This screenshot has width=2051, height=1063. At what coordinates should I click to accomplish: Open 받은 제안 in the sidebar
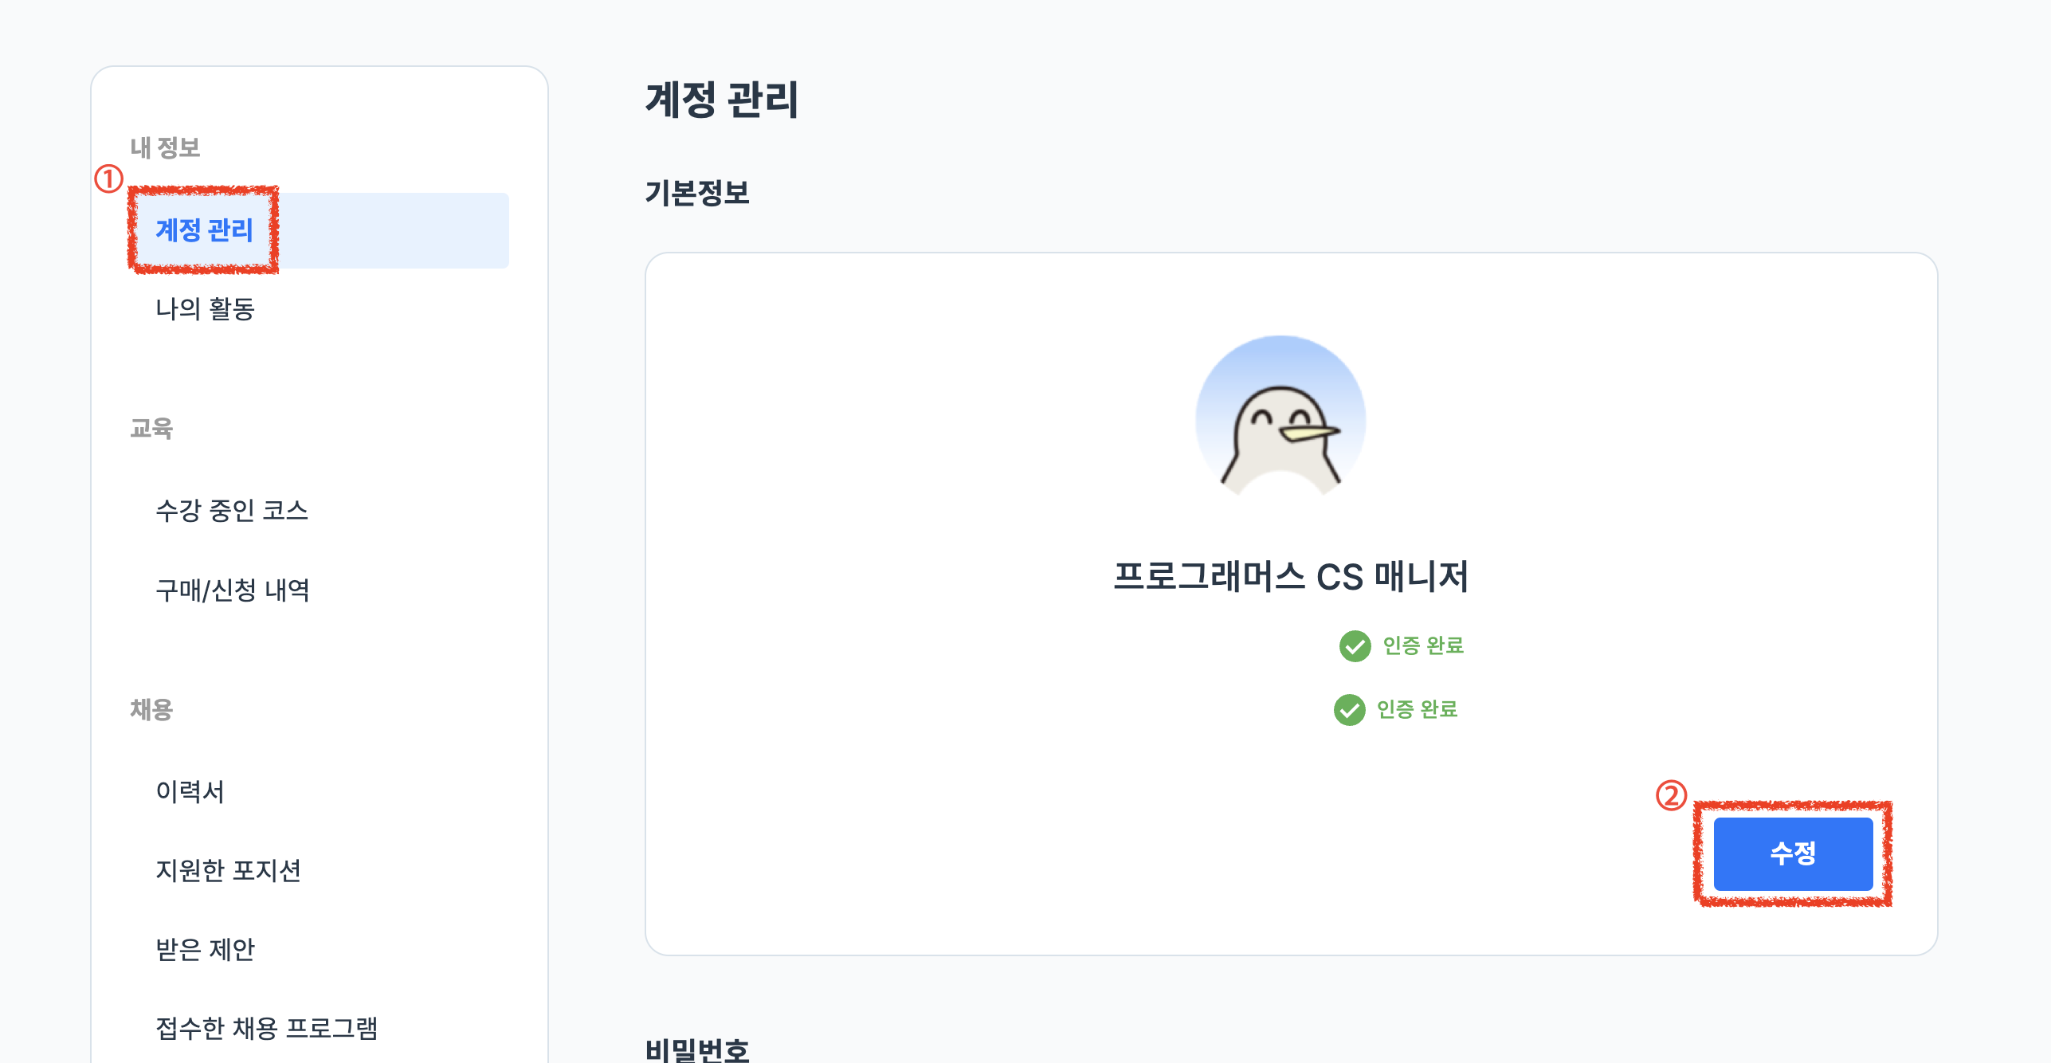click(x=205, y=949)
